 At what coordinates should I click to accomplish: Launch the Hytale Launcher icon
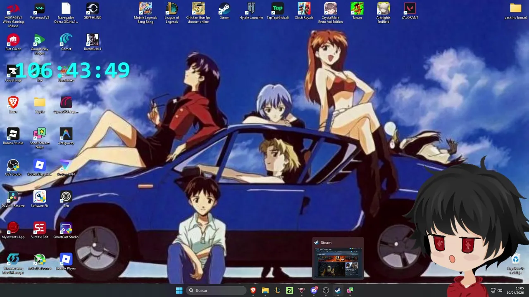(251, 12)
